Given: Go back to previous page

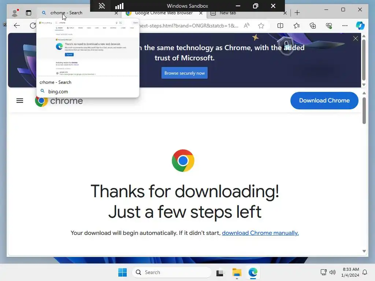Looking at the screenshot, I should (x=17, y=26).
